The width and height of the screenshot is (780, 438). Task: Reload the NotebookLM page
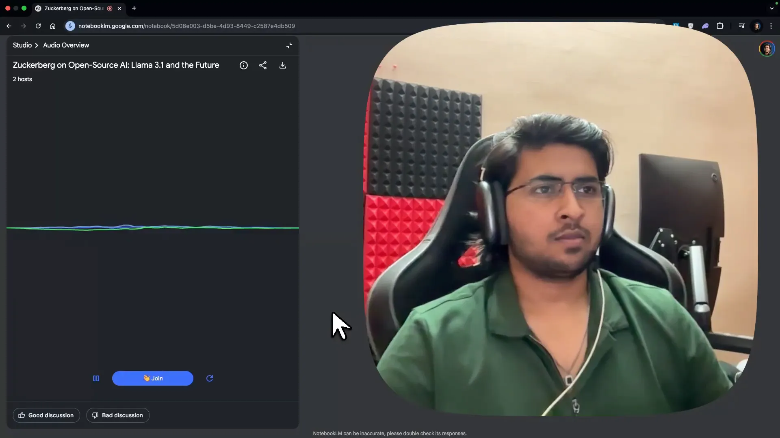tap(38, 26)
